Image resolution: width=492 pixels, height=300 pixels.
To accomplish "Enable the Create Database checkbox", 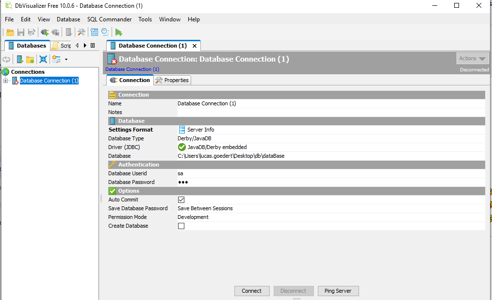I will (181, 226).
